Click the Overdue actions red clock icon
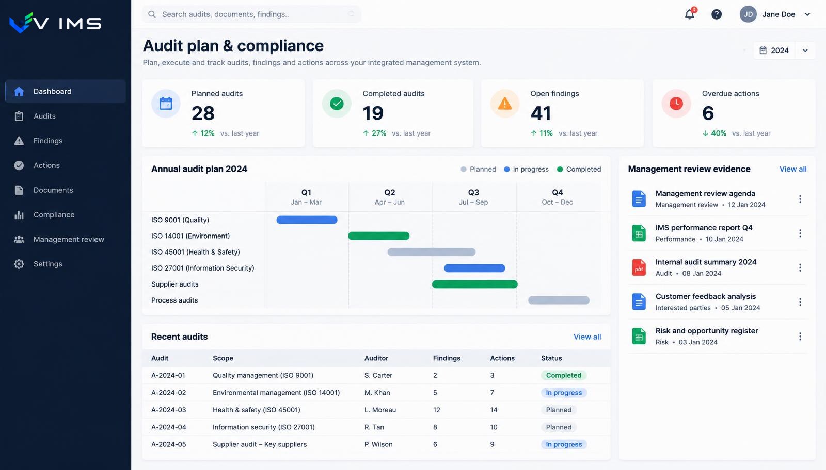The height and width of the screenshot is (470, 826). point(676,104)
